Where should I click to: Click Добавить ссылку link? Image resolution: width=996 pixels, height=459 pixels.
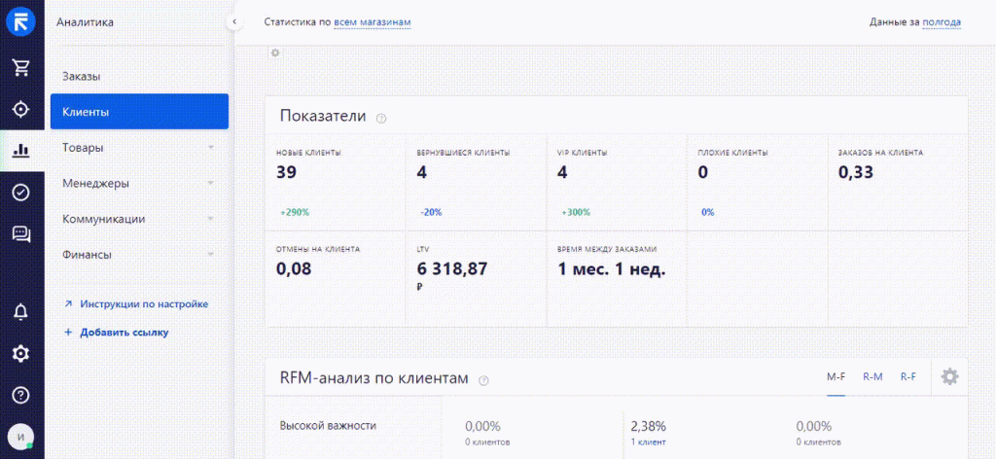[124, 332]
